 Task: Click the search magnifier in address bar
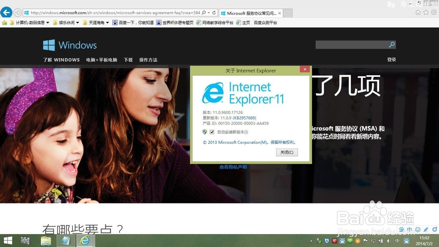click(204, 13)
